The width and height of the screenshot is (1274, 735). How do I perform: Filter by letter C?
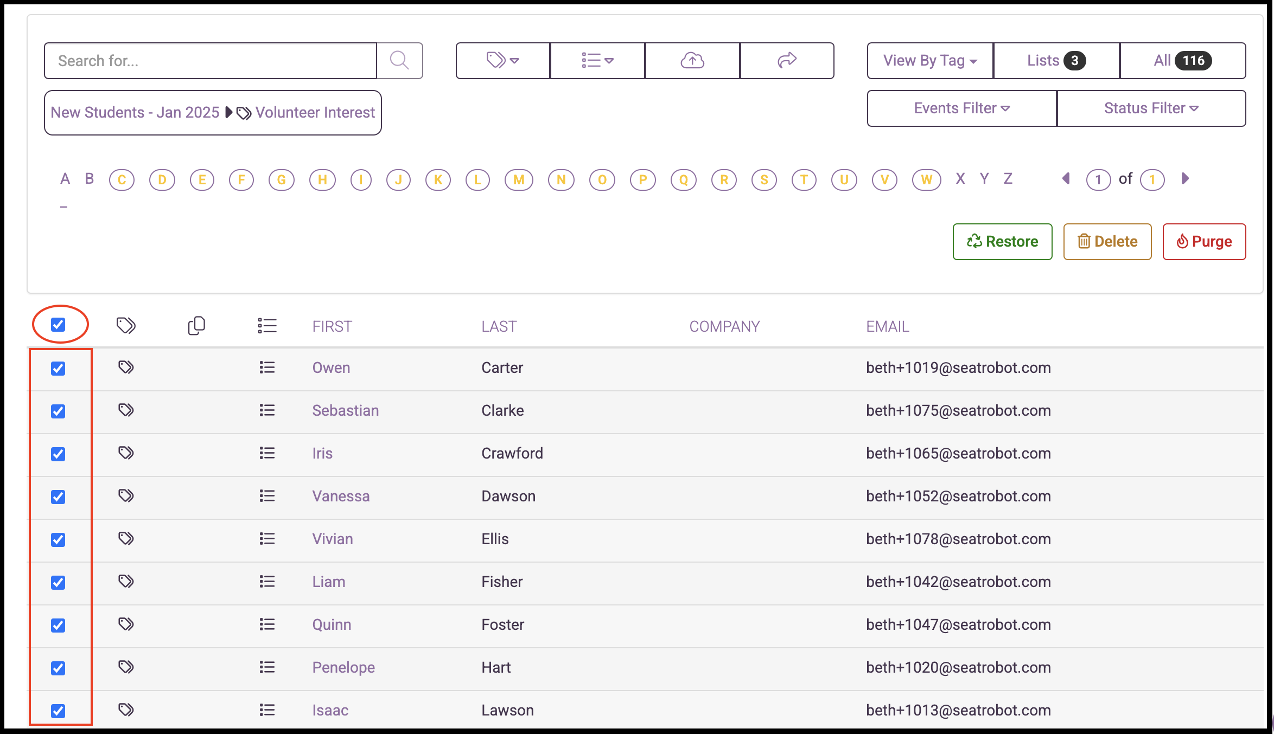tap(122, 179)
